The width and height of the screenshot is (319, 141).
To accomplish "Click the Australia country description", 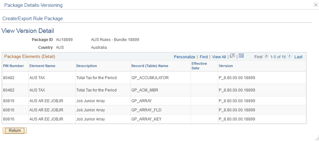I will coord(99,48).
